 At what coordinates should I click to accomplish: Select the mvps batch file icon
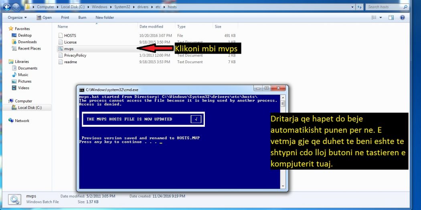coord(61,49)
